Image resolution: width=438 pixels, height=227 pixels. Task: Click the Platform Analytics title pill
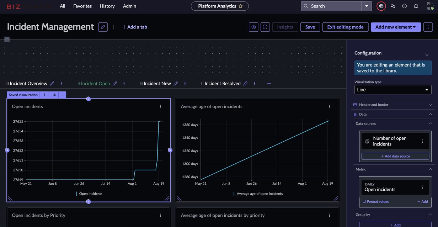click(x=220, y=6)
